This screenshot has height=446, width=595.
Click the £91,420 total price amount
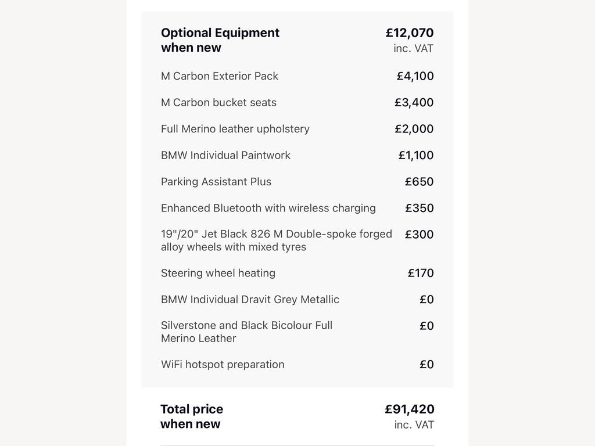tap(410, 409)
